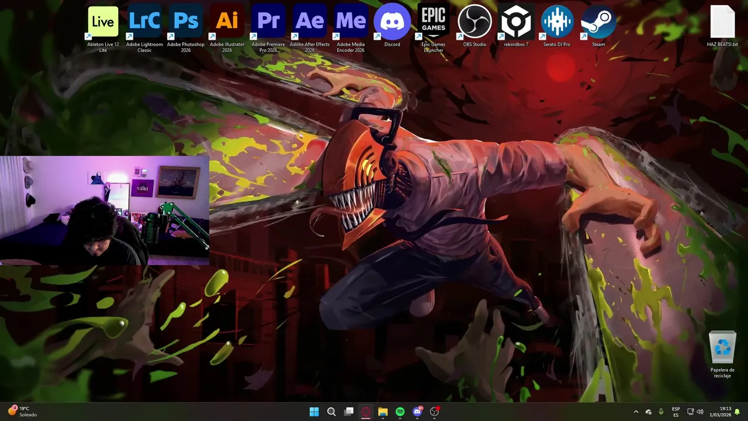Select the Serato DJ Pro icon
Screen dimensions: 748x421
tap(557, 26)
